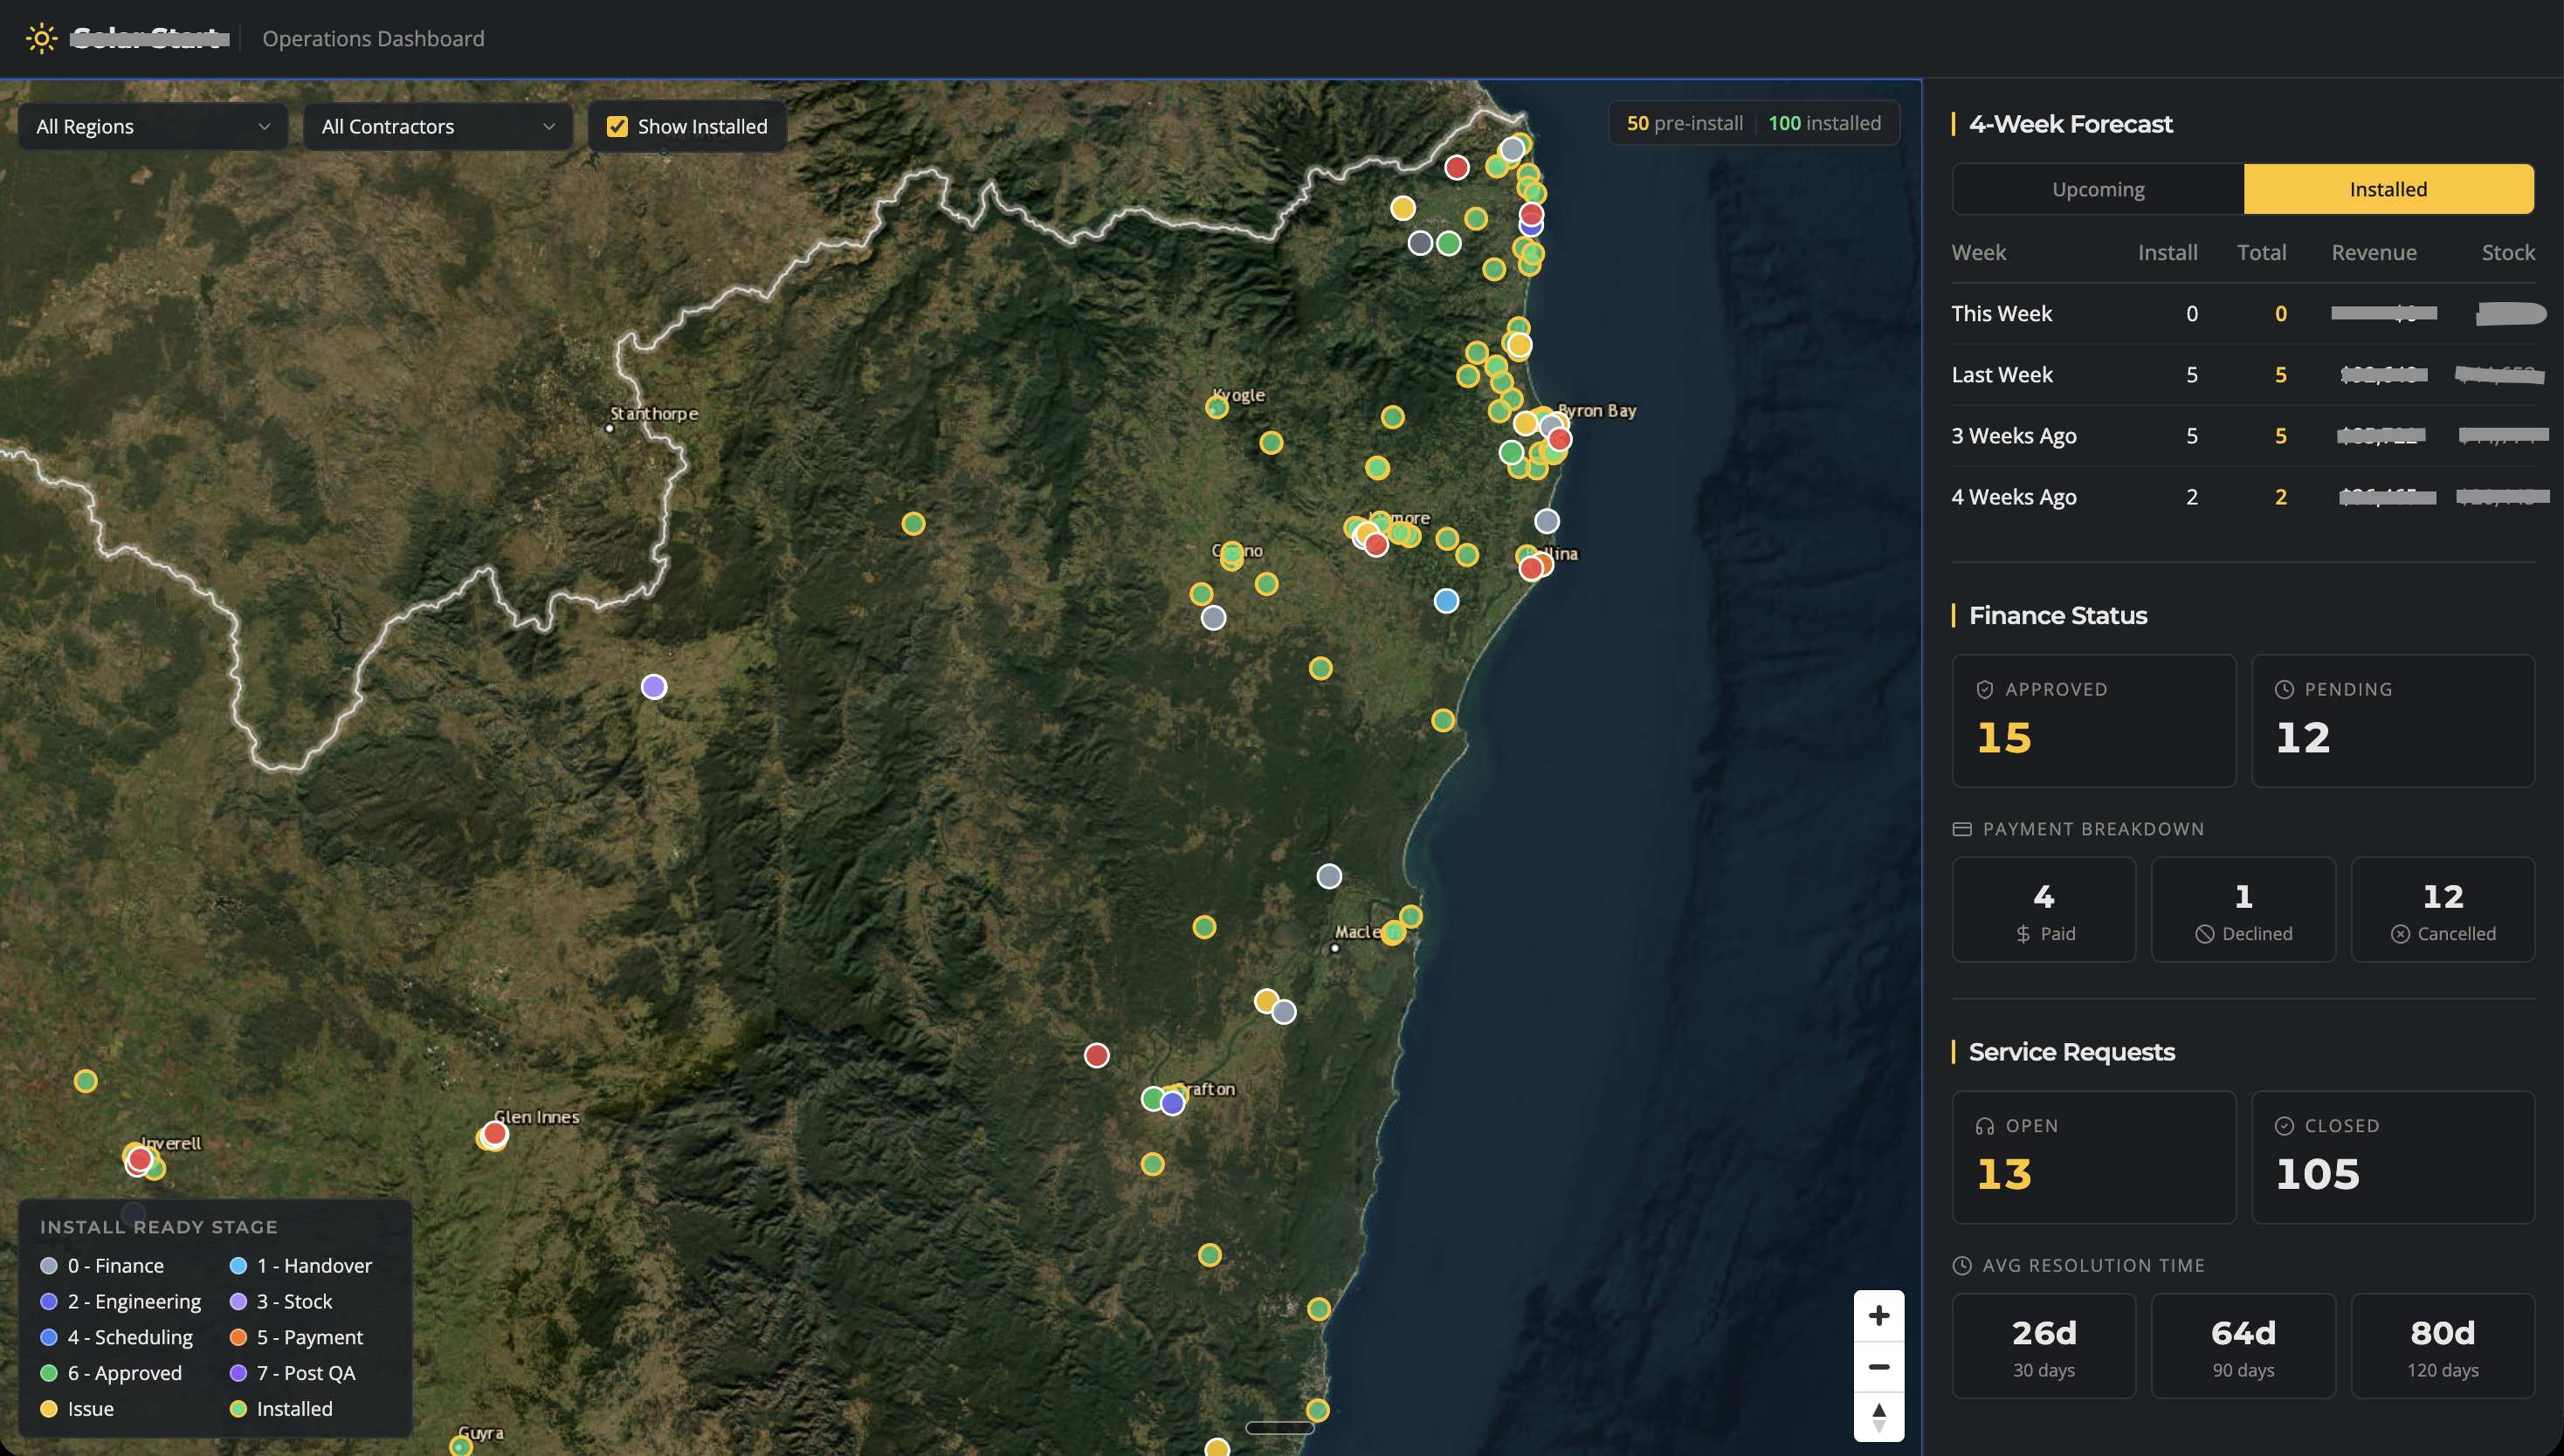This screenshot has height=1456, width=2564.
Task: Click the light blue Handover map marker
Action: 1445,601
